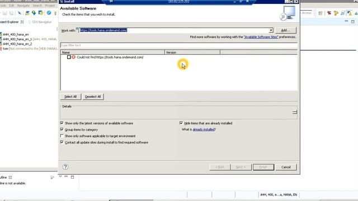The width and height of the screenshot is (358, 201).
Task: Click the tom project error icon
Action: [x=1, y=49]
